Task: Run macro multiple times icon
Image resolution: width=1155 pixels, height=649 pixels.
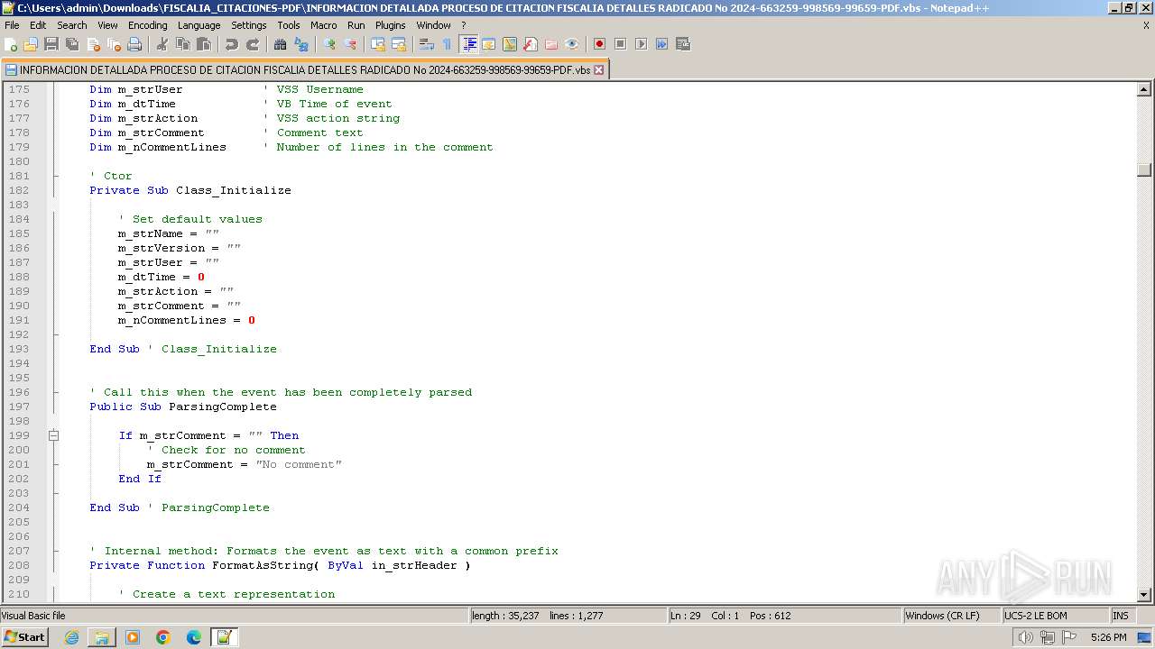Action: [661, 44]
